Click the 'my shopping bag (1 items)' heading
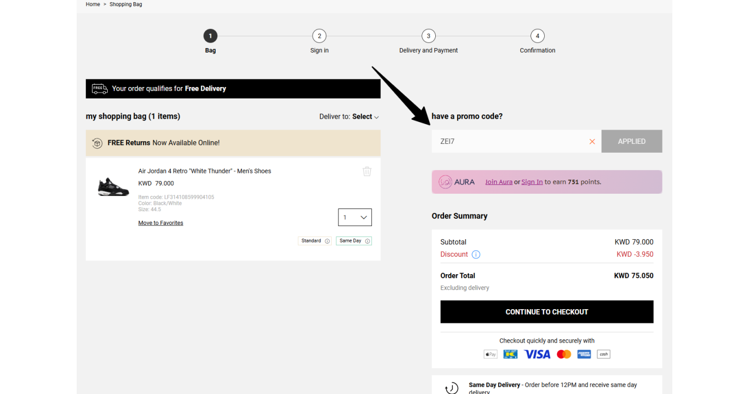 click(x=133, y=117)
